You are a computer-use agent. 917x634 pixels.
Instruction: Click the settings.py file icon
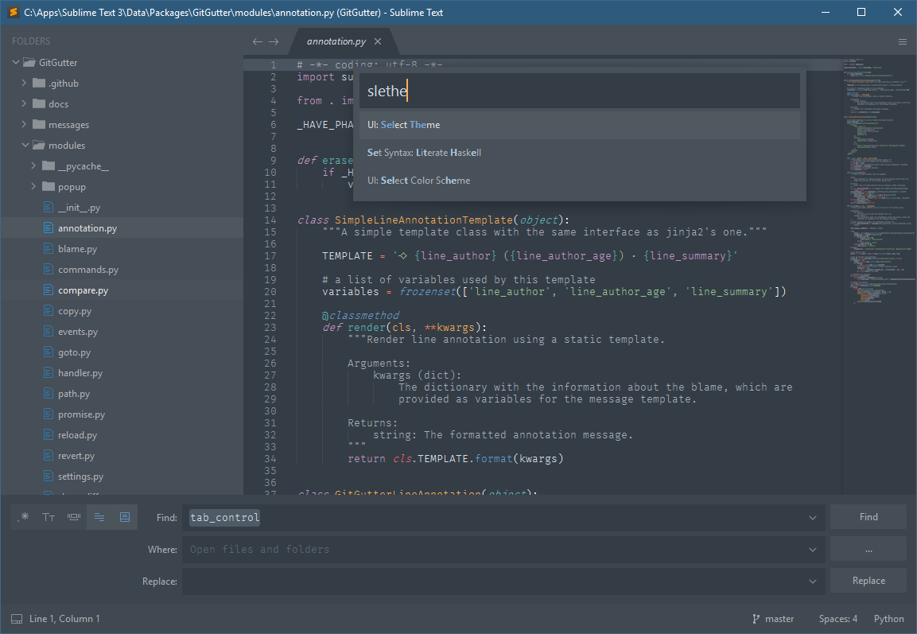49,476
